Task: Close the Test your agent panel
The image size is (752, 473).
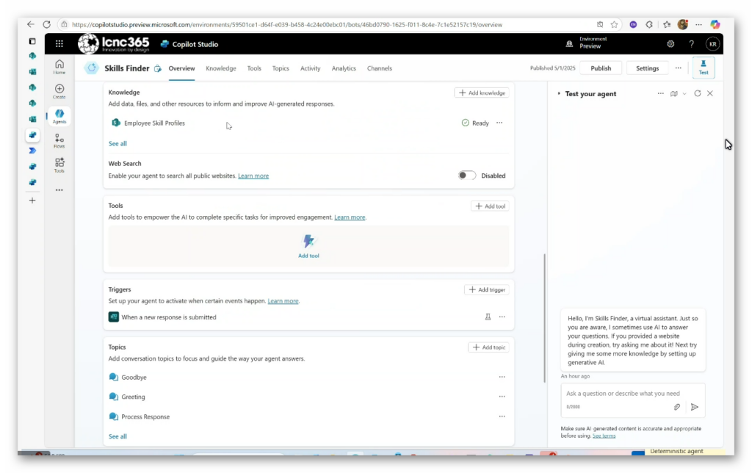Action: coord(710,93)
